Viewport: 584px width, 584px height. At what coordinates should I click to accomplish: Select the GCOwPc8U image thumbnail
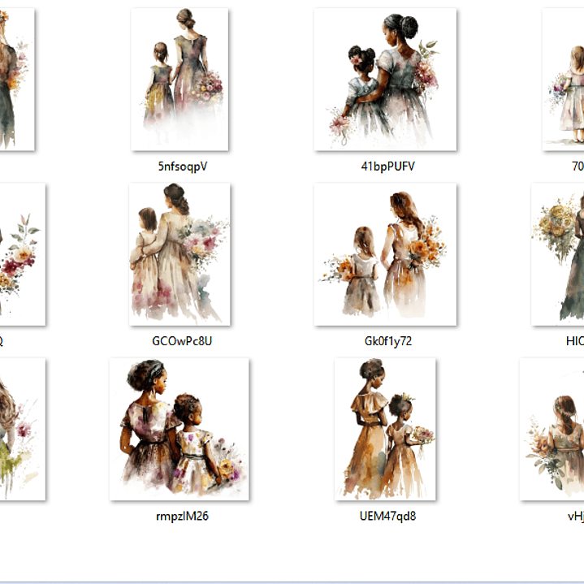point(180,254)
